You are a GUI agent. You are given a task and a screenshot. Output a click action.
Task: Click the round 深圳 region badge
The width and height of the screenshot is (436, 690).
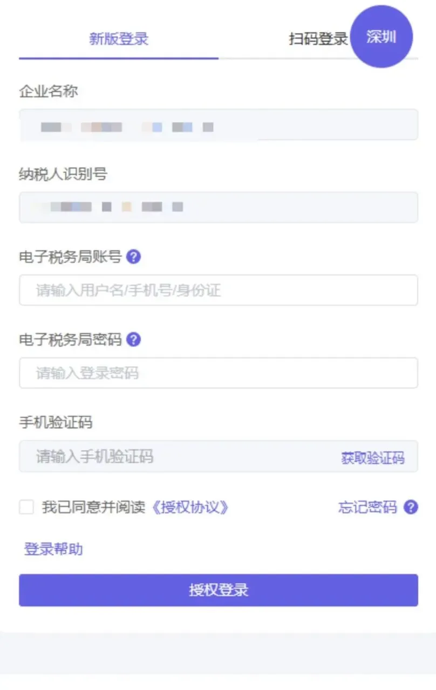[x=381, y=37]
